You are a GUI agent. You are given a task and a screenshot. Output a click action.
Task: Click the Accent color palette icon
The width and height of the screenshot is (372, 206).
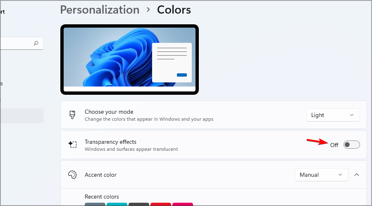point(72,175)
